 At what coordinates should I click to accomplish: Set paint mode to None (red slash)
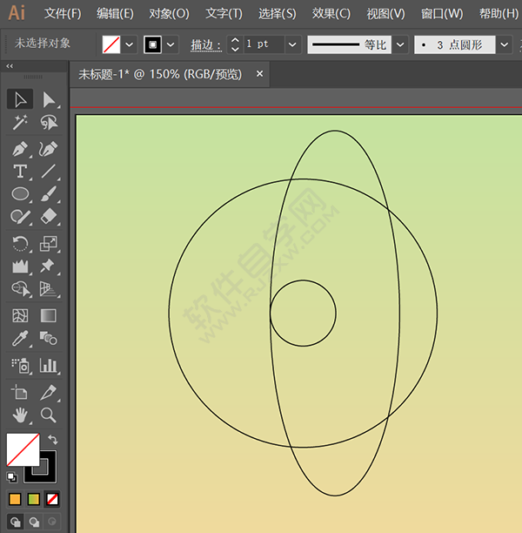[x=53, y=500]
